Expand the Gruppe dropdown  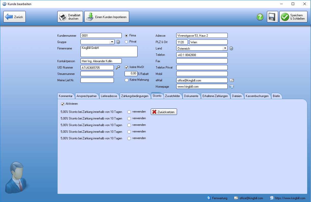coord(112,42)
